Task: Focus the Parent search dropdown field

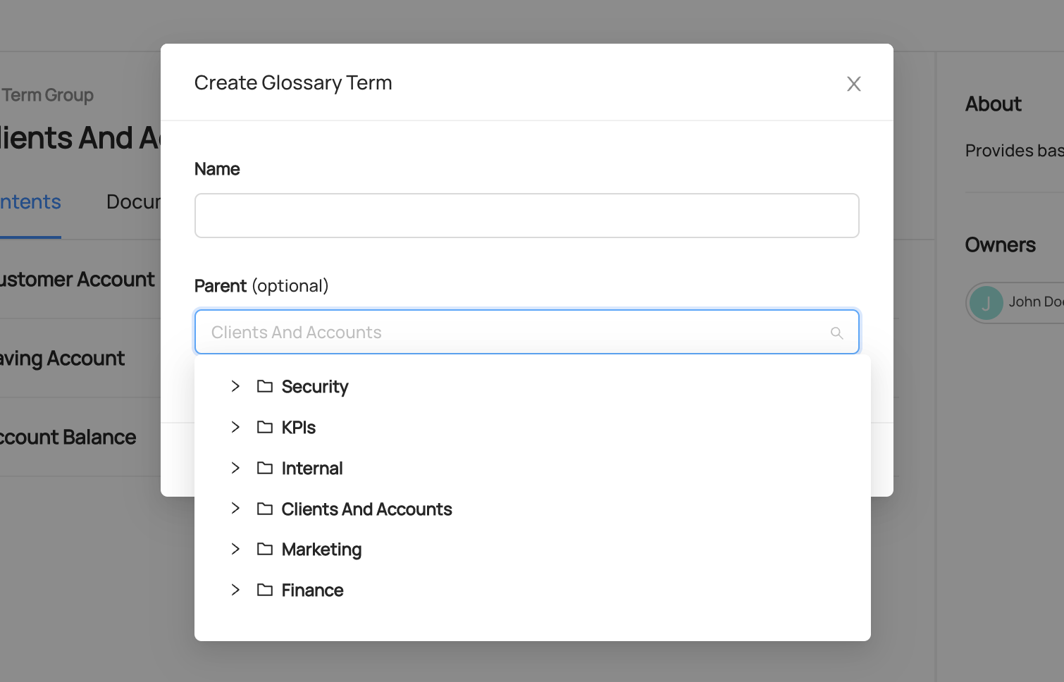Action: pyautogui.click(x=514, y=333)
